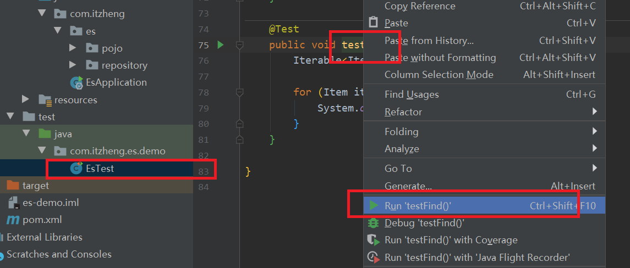Click fold end marker at line 80
The width and height of the screenshot is (630, 268).
pyautogui.click(x=240, y=124)
